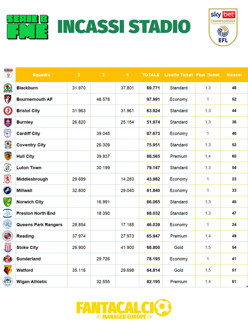
Task: Click the Incassi Stadio title heading
Action: tap(124, 27)
